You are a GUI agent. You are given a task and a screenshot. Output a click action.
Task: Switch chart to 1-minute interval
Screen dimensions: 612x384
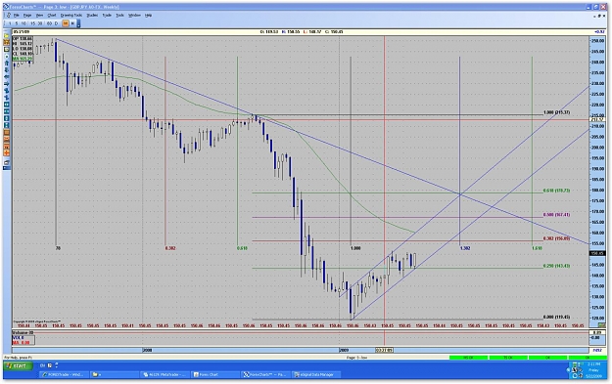point(10,23)
